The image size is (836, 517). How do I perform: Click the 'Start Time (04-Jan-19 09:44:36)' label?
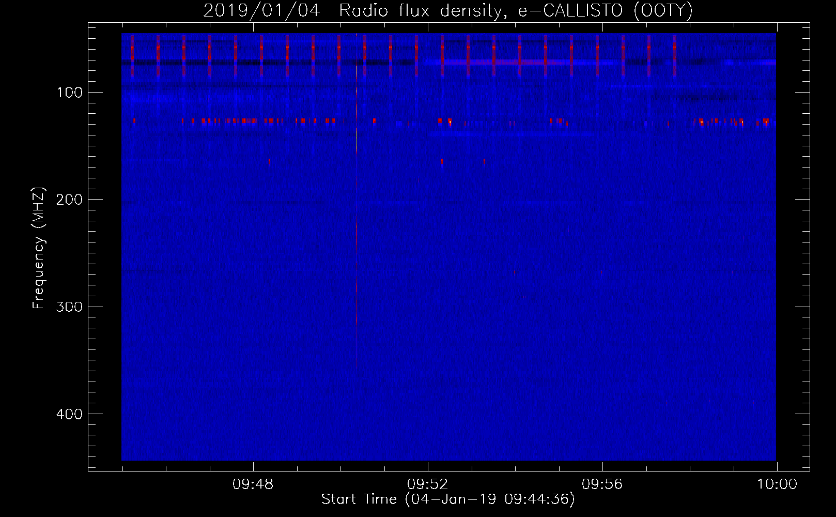448,499
